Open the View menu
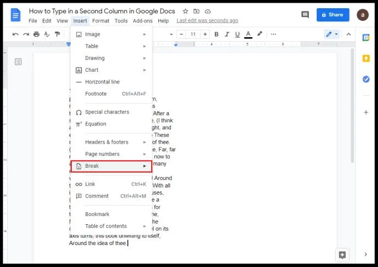378x267 pixels. pos(62,21)
